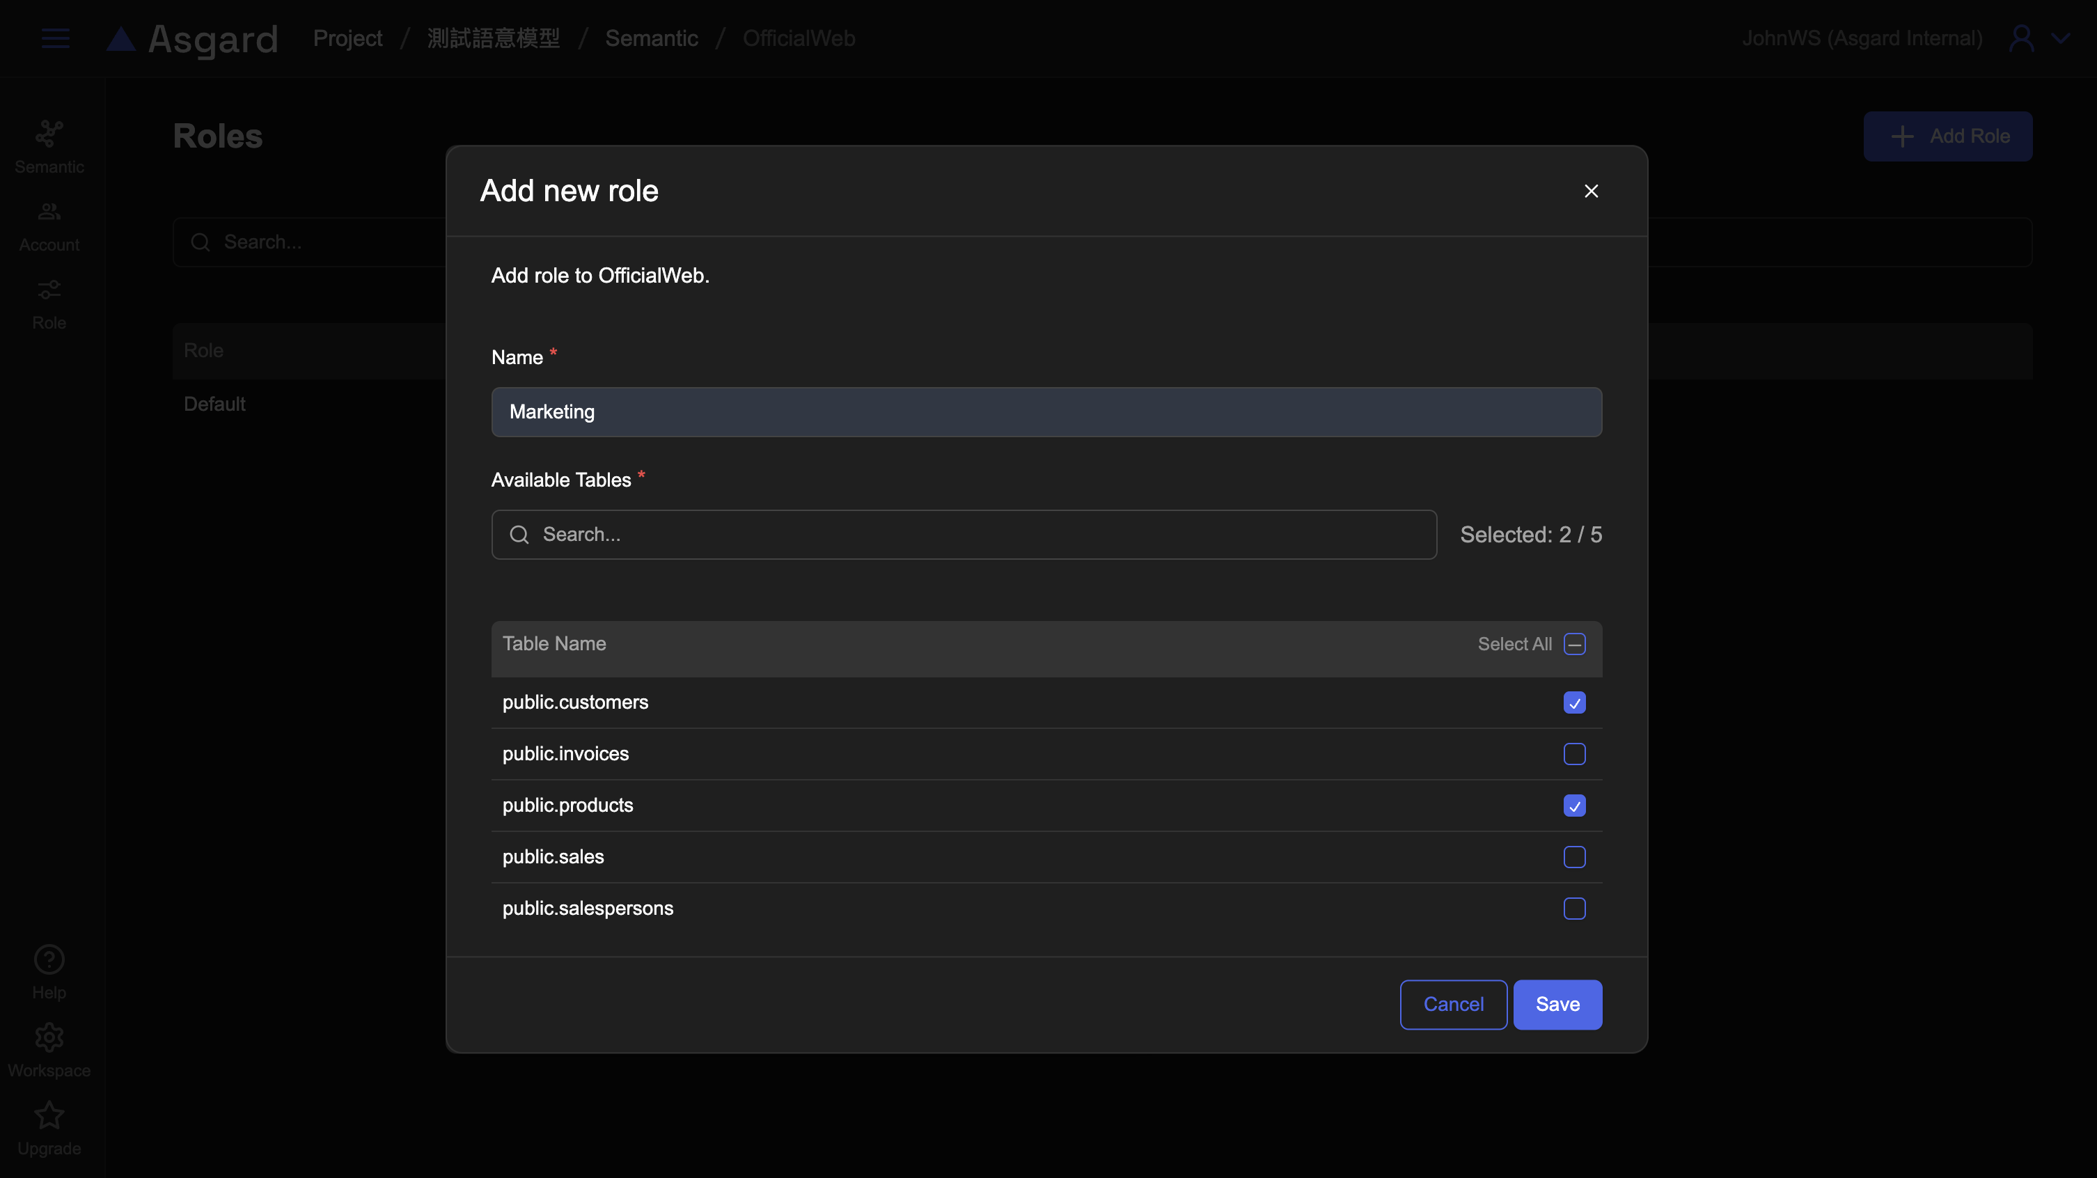Click the Asgard triangle logo
Viewport: 2097px width, 1178px height.
coord(121,38)
